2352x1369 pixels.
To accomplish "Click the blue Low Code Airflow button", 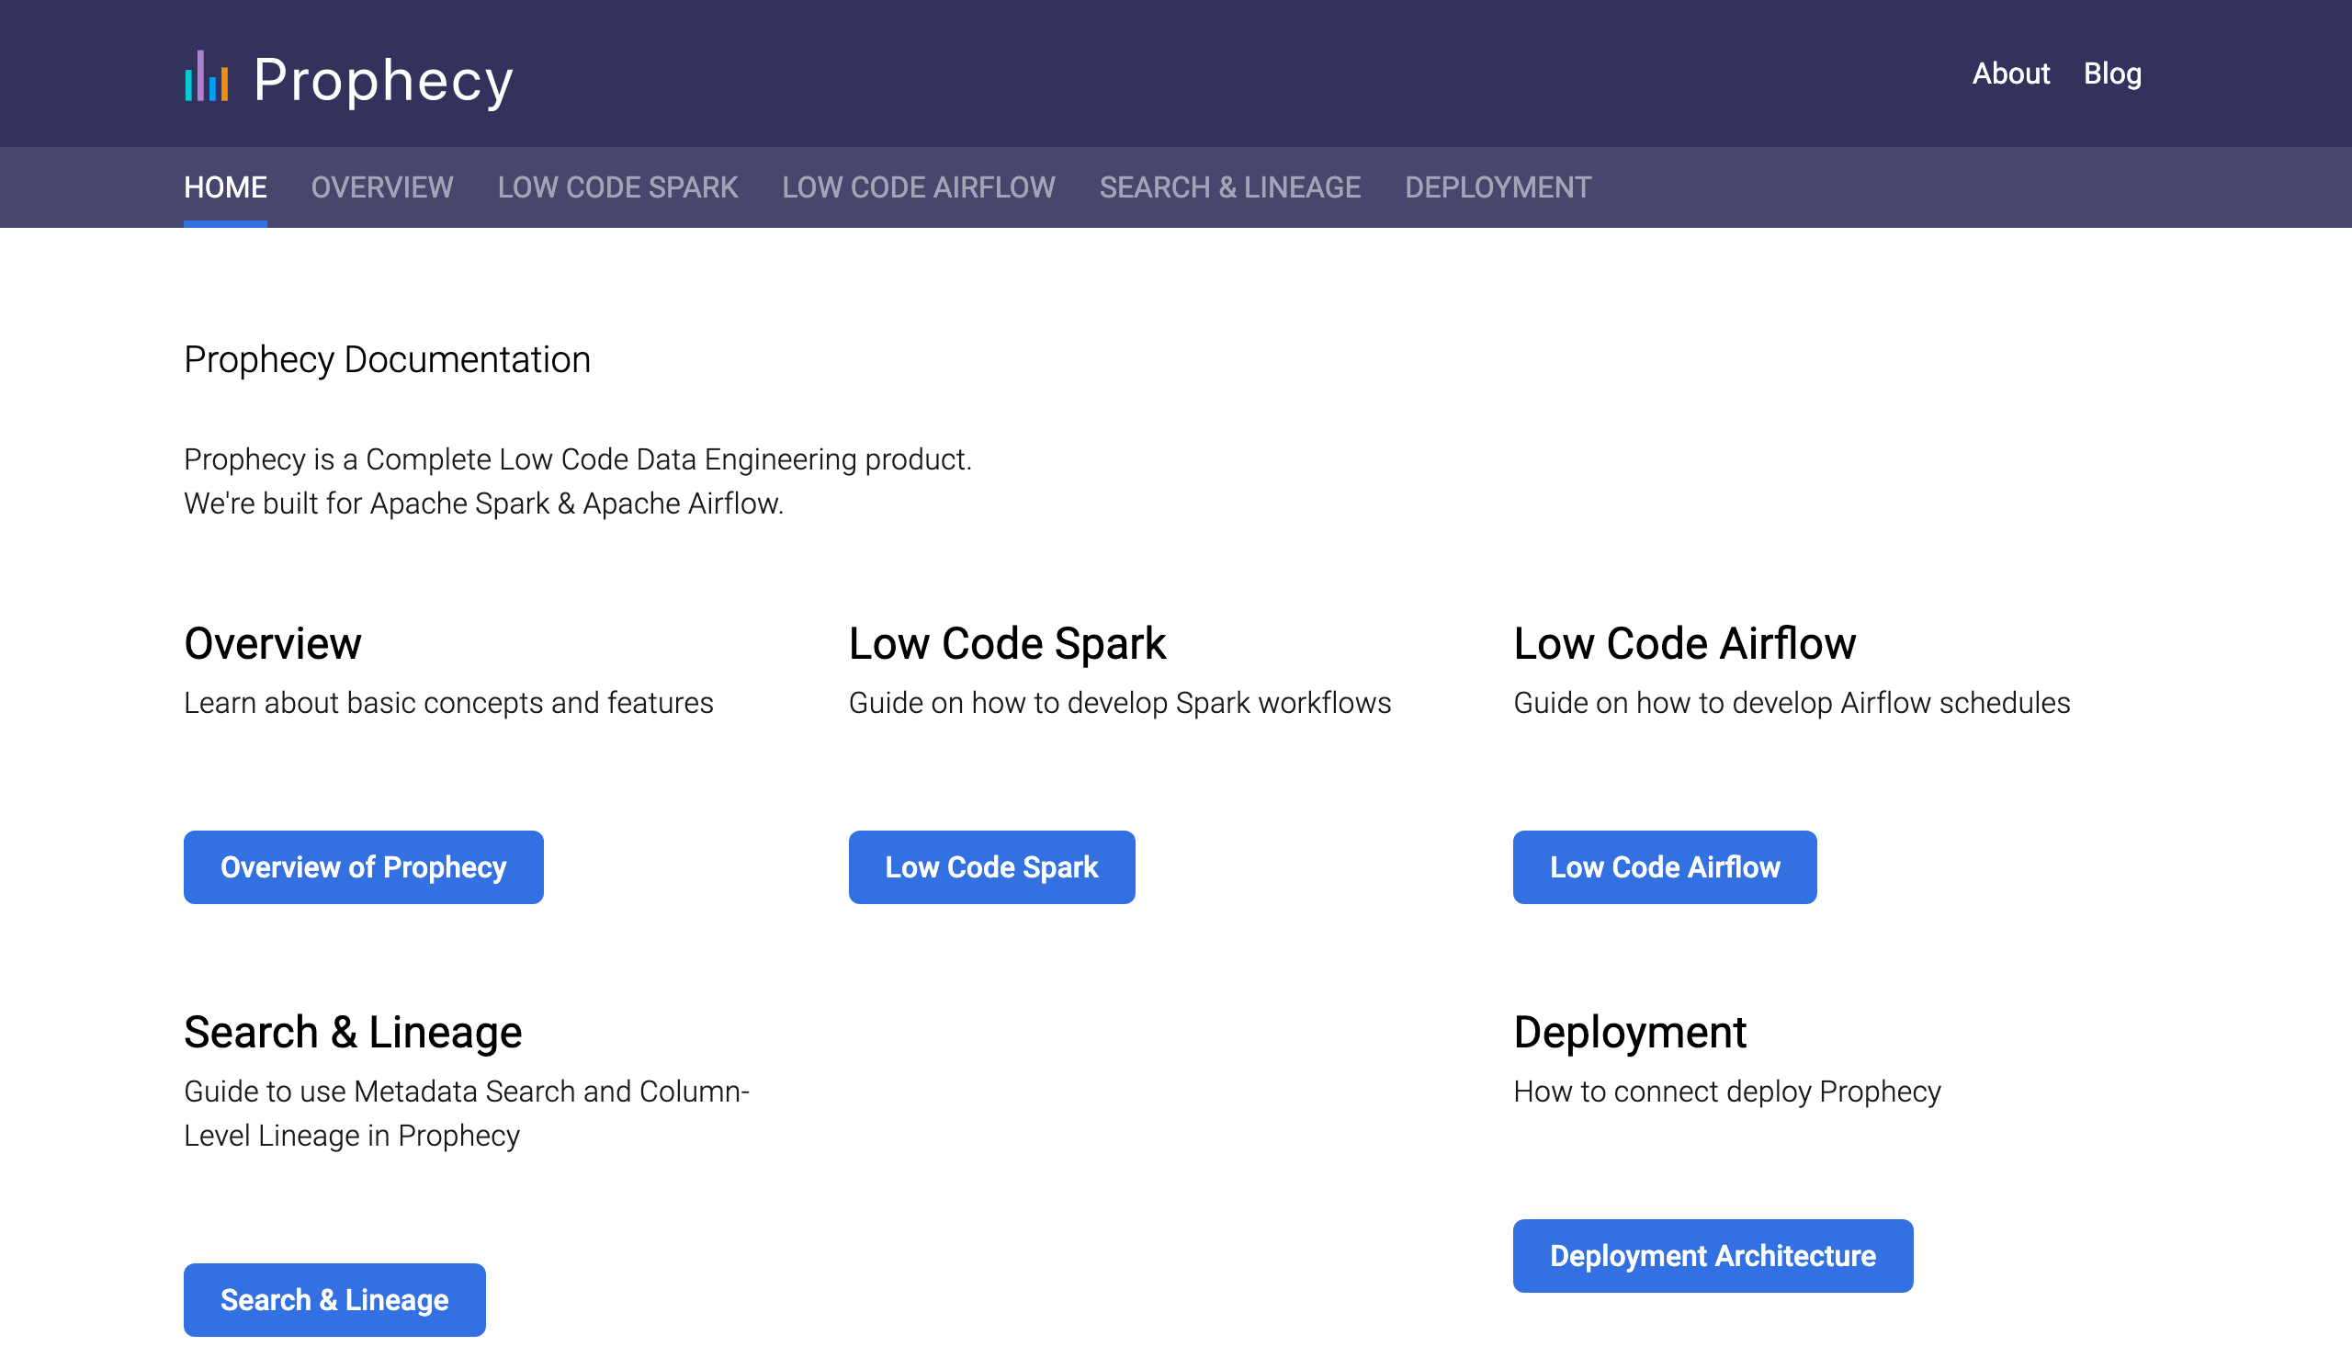I will 1664,867.
